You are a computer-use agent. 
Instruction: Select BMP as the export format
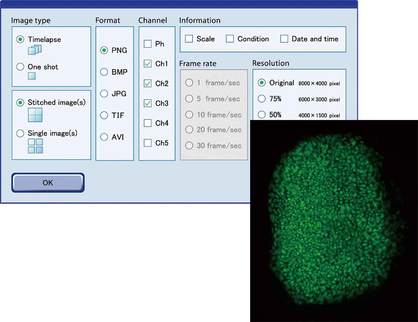point(104,72)
